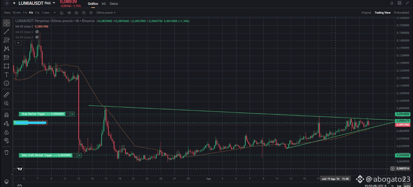Image resolution: width=413 pixels, height=187 pixels.
Task: Select the rectangle shape tool
Action: tap(6, 66)
